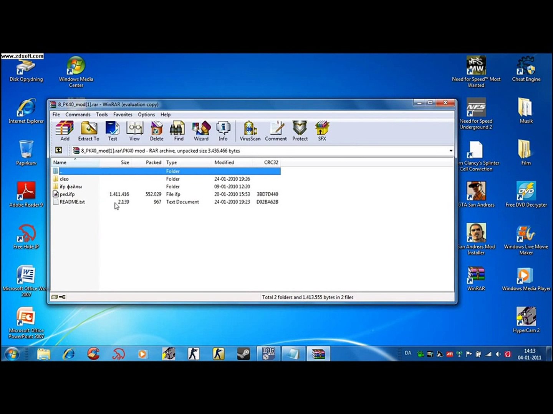Run the Test archive tool
This screenshot has width=553, height=414.
(x=112, y=131)
